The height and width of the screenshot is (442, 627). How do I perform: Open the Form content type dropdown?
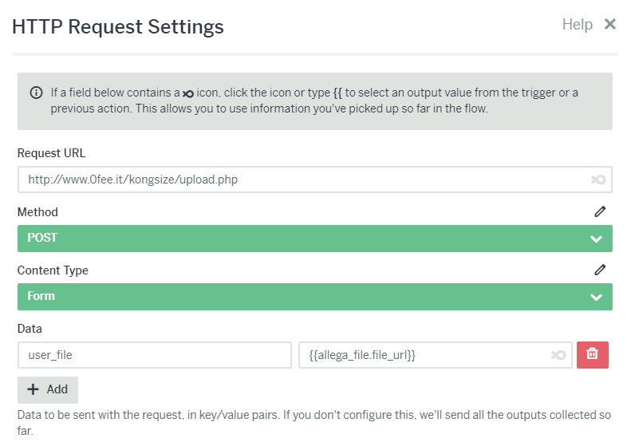coord(315,297)
